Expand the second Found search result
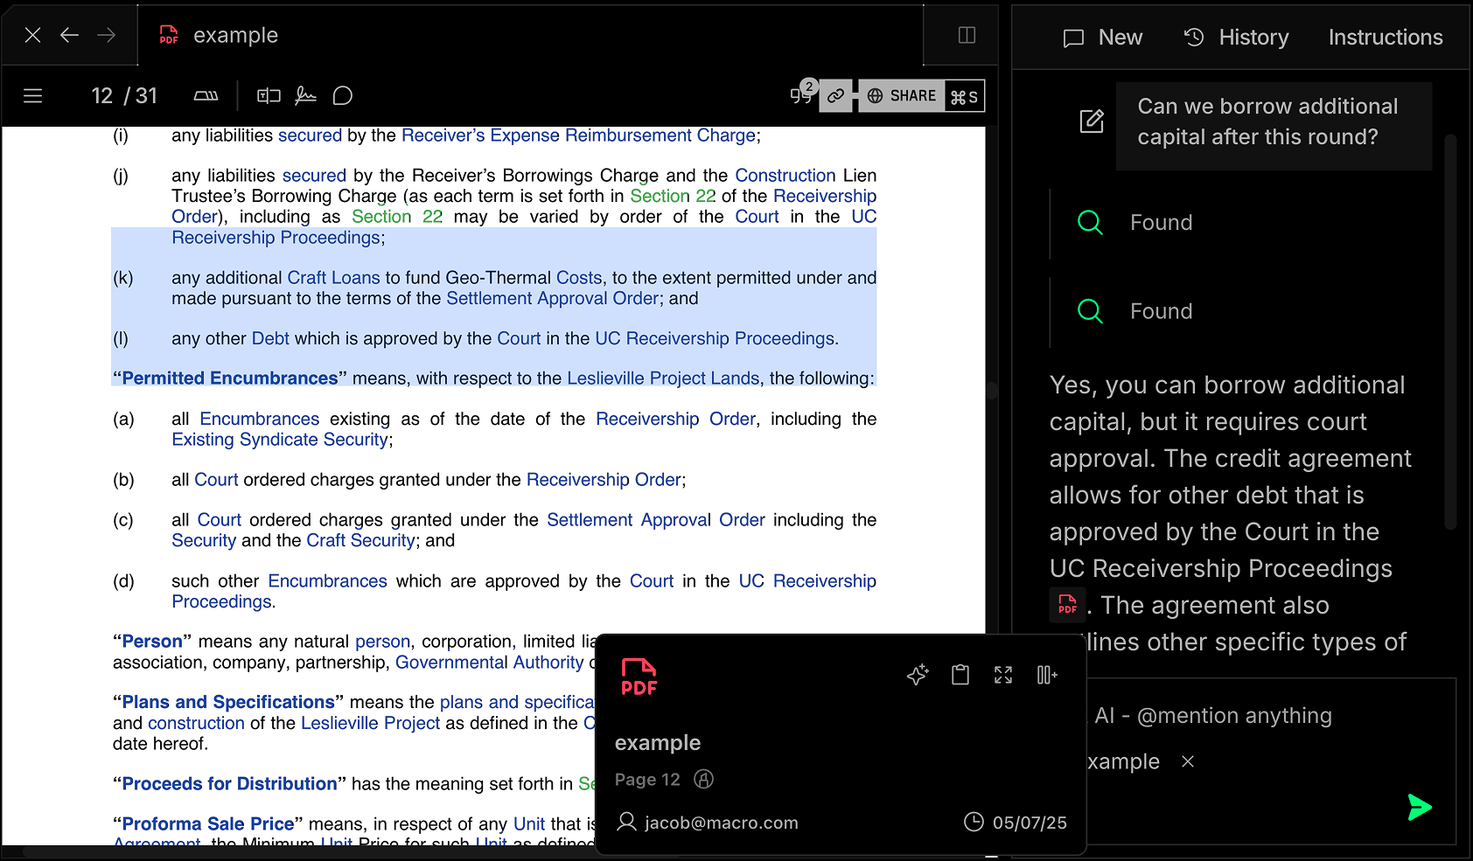The height and width of the screenshot is (861, 1473). pos(1160,312)
